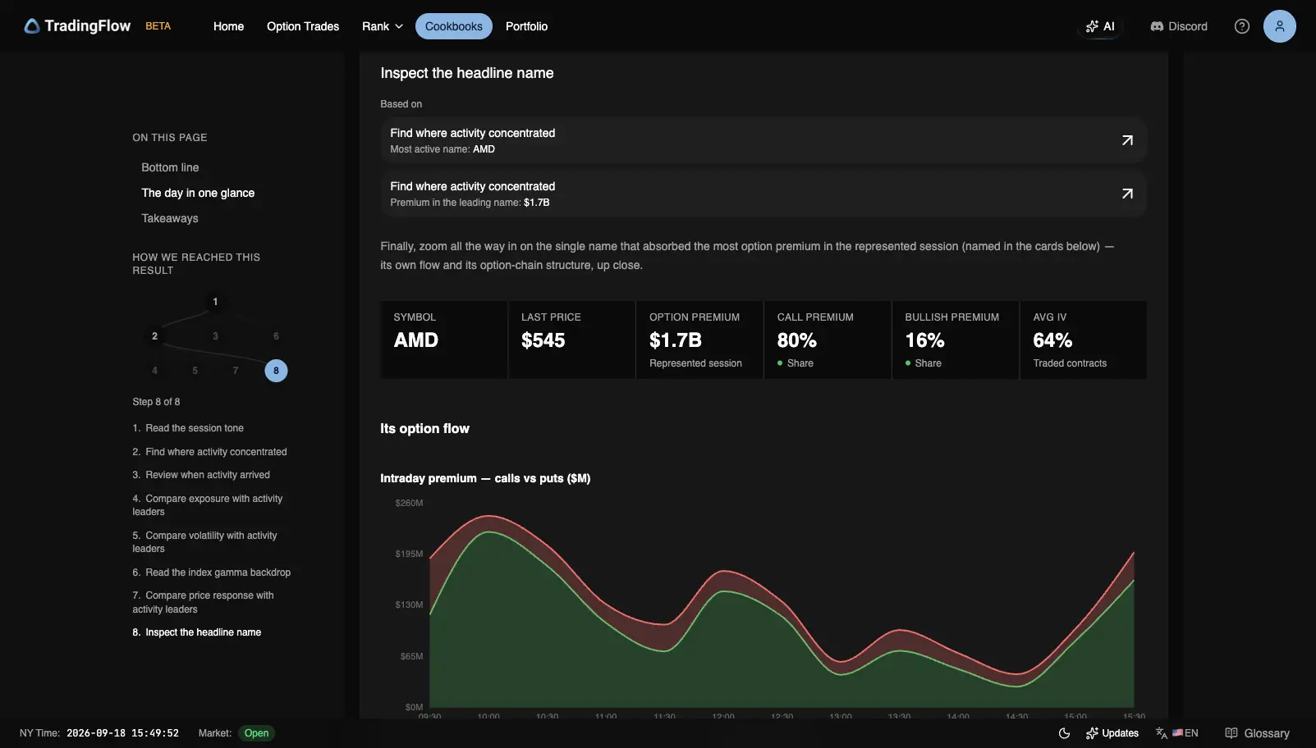Go to step 'Compare price response with activity leaders'
The height and width of the screenshot is (748, 1316).
pyautogui.click(x=203, y=602)
